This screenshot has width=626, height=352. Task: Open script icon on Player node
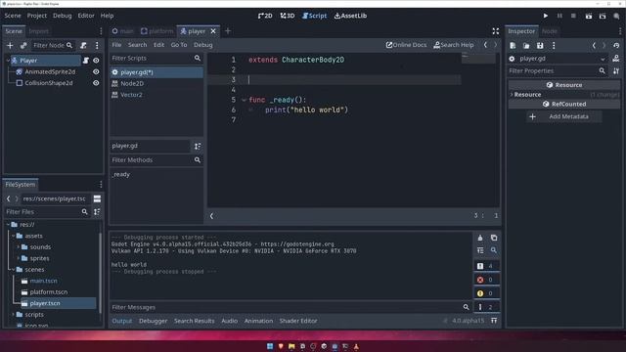pyautogui.click(x=86, y=61)
